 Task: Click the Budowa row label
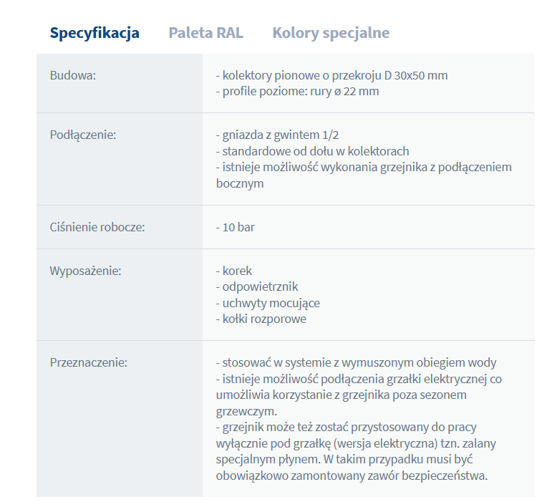(x=73, y=75)
